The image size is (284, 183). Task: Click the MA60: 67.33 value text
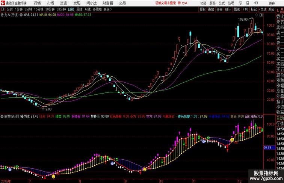(83, 15)
